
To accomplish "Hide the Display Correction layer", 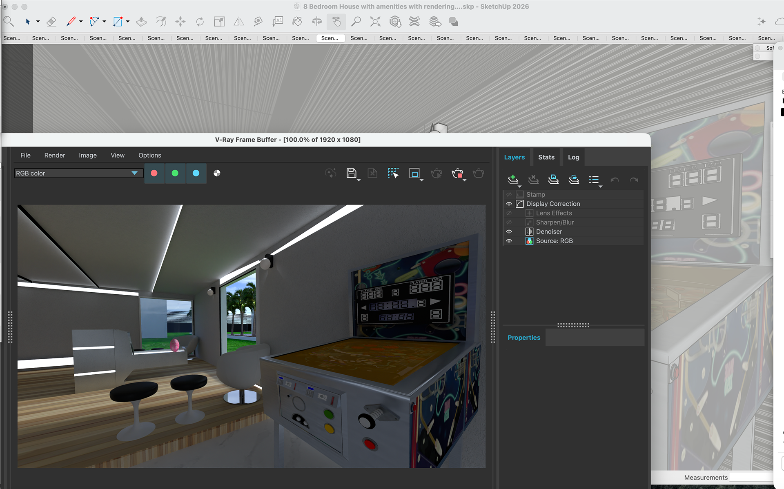I will pyautogui.click(x=509, y=204).
